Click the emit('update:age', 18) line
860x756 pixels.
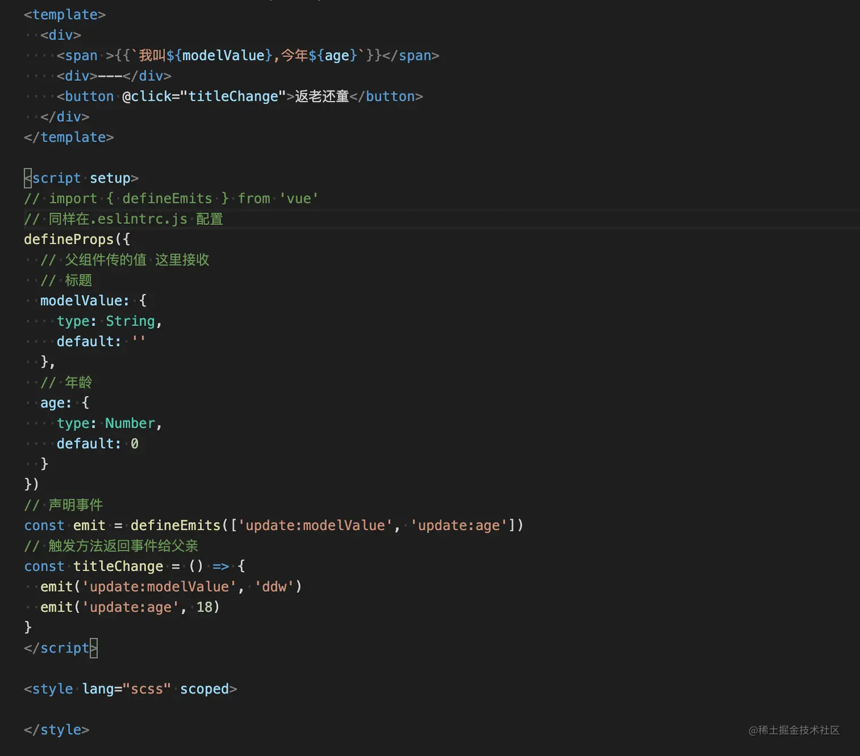(x=130, y=608)
